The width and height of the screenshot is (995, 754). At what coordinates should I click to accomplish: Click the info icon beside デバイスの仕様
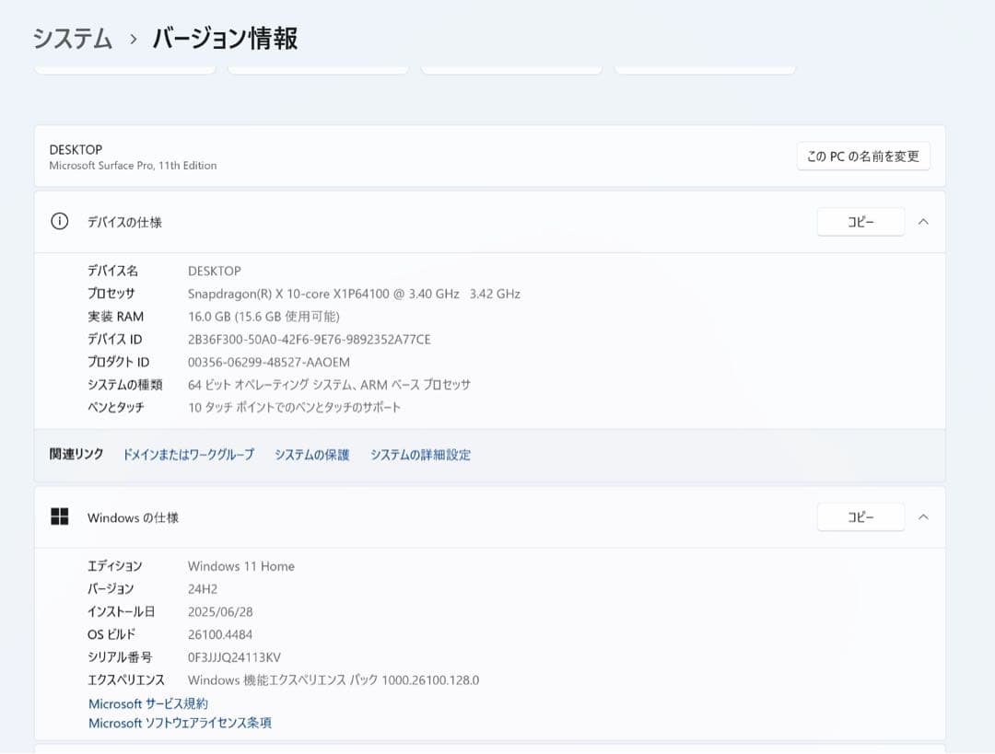[59, 222]
